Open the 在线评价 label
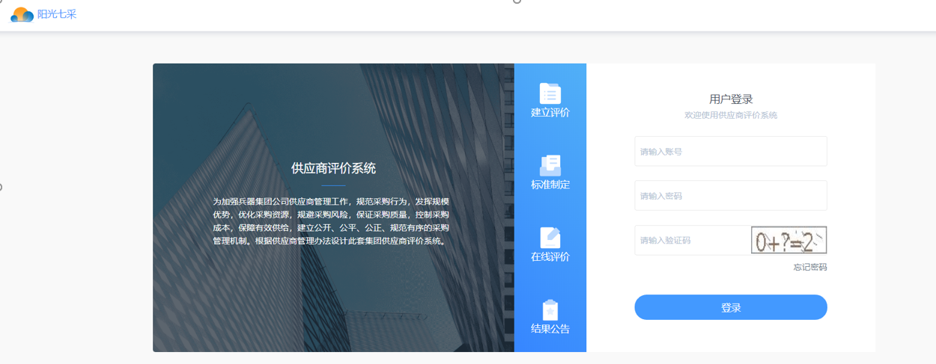The image size is (936, 364). [x=550, y=257]
